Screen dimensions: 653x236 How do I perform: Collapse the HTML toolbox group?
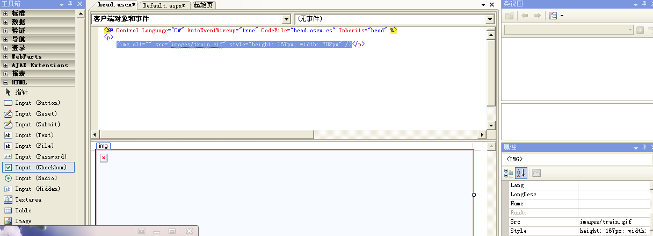[5, 82]
